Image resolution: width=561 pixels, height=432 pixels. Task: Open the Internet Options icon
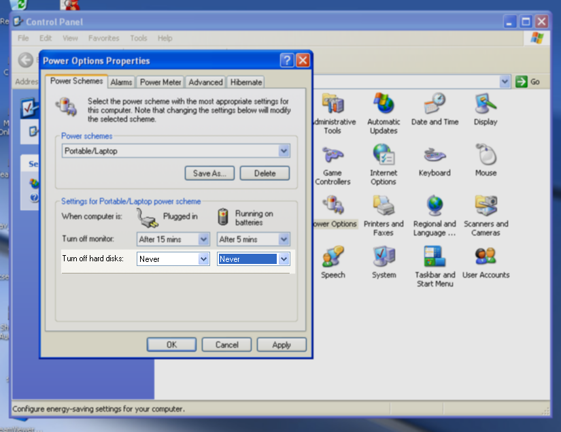[384, 165]
